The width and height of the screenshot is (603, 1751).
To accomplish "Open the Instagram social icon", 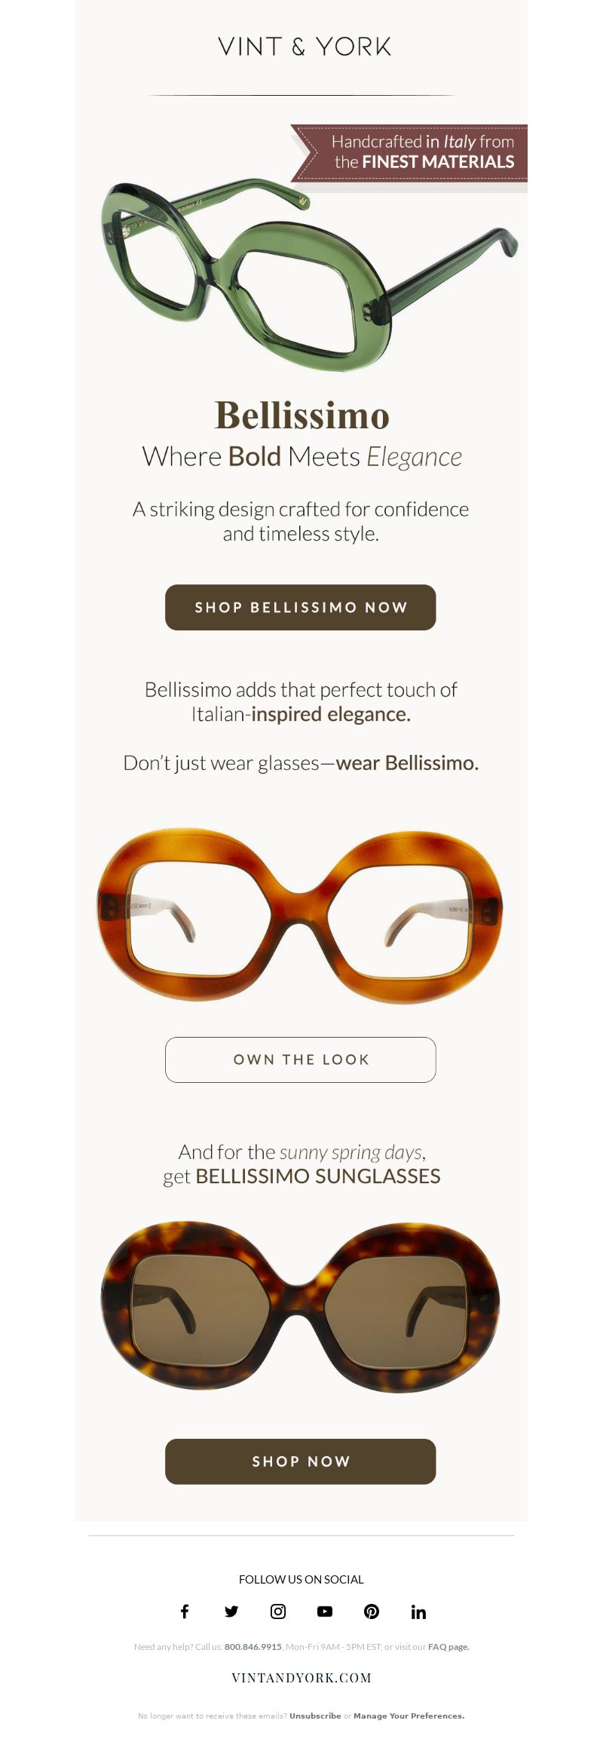I will point(278,1611).
